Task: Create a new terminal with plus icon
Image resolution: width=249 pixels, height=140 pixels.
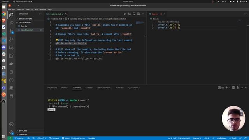Action: click(226, 87)
